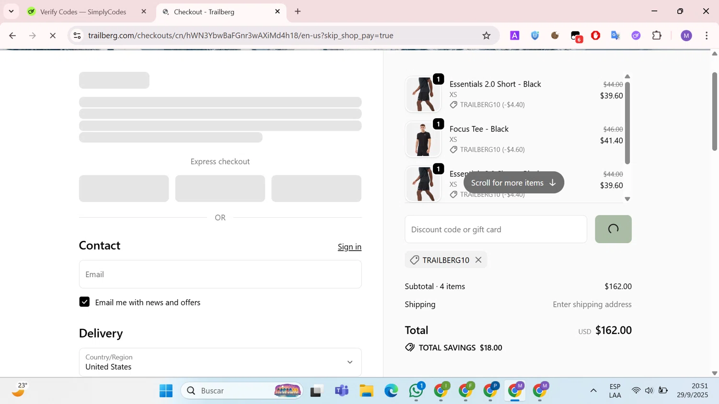Open the Wi-Fi network tray icon

(636, 391)
